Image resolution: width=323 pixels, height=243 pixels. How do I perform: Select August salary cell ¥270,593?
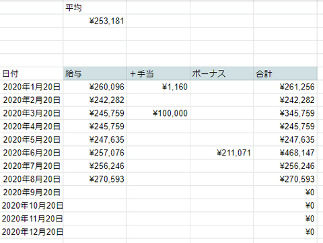[95, 179]
